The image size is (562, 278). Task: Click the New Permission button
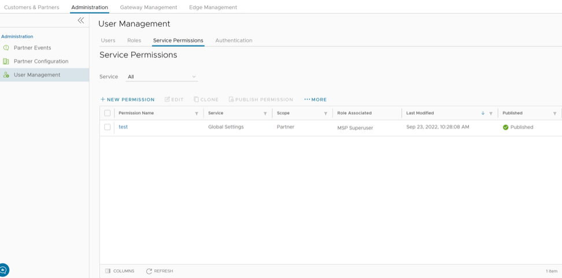click(x=128, y=100)
